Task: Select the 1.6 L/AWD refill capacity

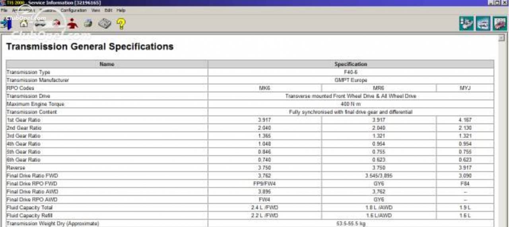Action: (x=379, y=215)
